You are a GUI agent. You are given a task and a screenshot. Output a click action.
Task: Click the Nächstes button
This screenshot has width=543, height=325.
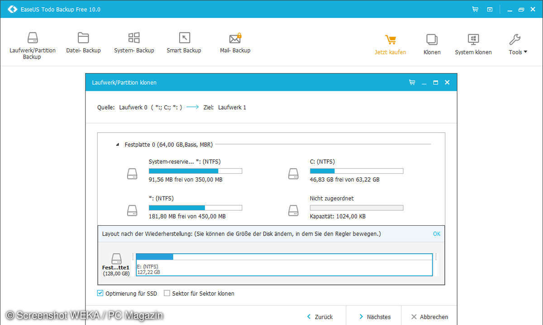(375, 317)
